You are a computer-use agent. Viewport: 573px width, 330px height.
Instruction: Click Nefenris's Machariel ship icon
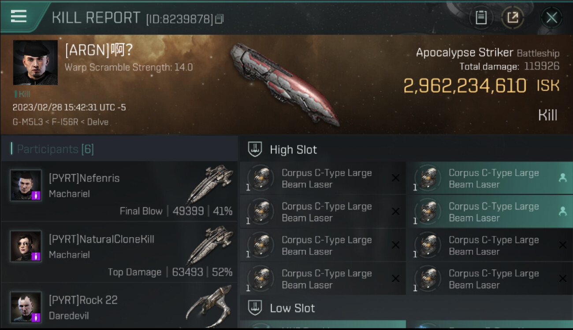210,184
